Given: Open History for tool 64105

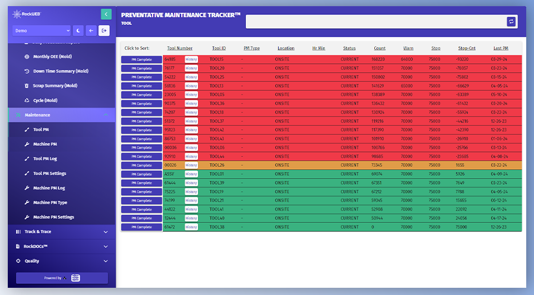Looking at the screenshot, I should (x=191, y=59).
